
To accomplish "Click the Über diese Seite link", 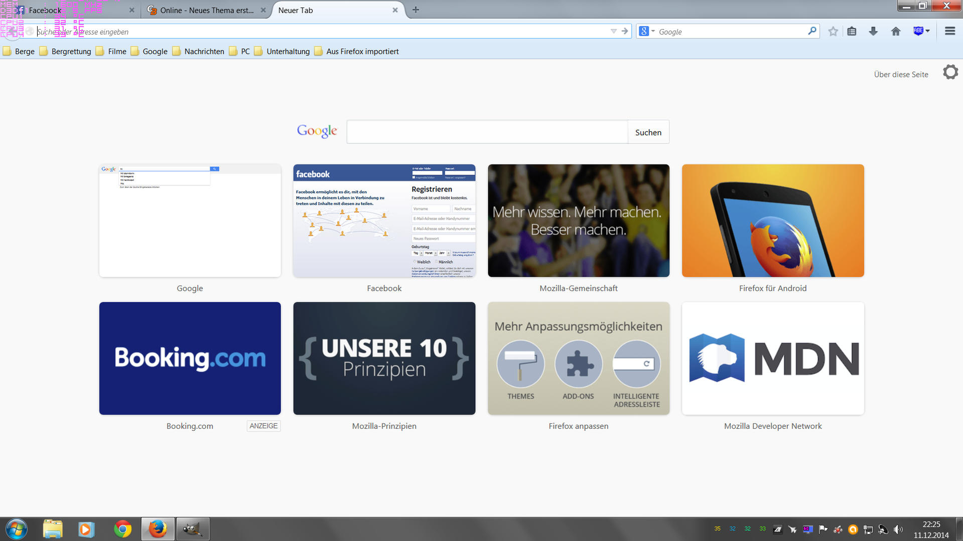I will pos(901,74).
